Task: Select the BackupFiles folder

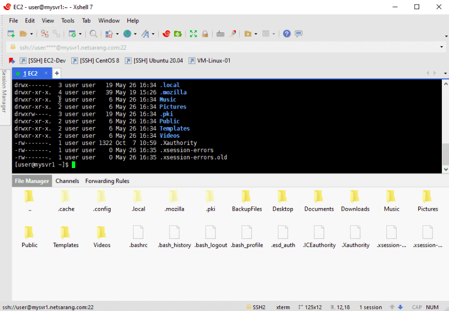Action: pos(247,201)
